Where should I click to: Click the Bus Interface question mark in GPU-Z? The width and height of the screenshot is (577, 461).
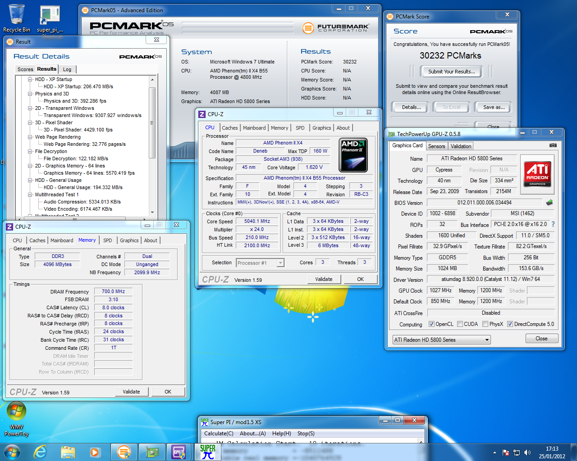553,224
